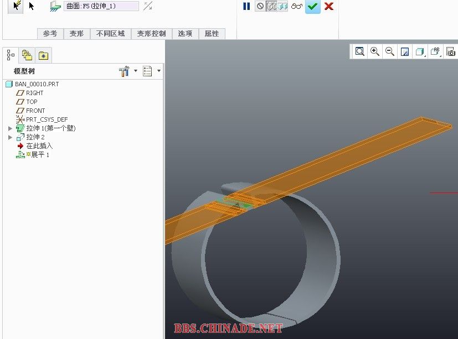The height and width of the screenshot is (339, 458).
Task: Click the green checkmark to accept feature
Action: tap(313, 7)
